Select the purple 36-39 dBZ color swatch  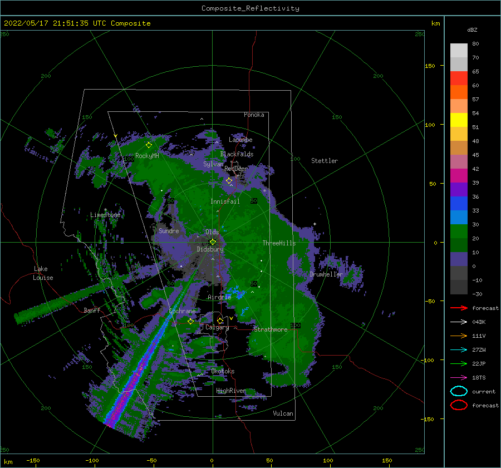tap(459, 190)
